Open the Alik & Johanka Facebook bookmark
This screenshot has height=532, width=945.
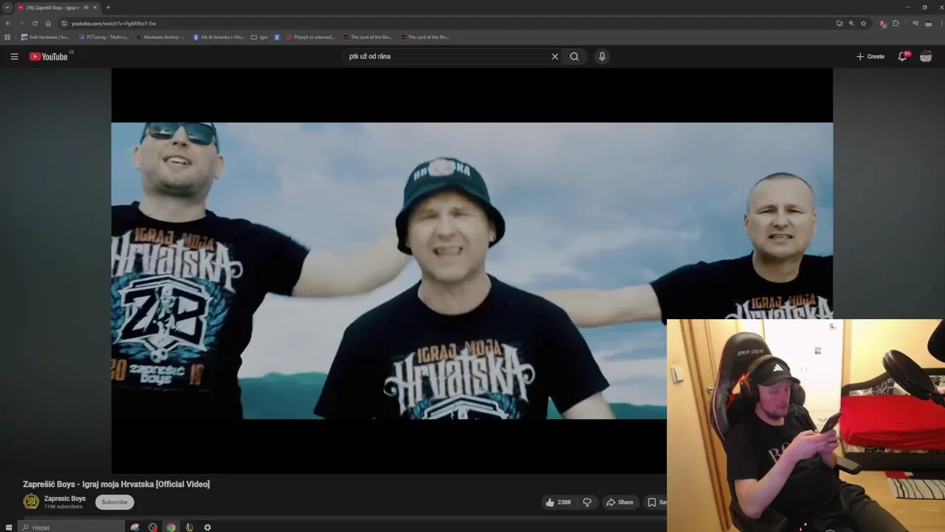[x=219, y=37]
